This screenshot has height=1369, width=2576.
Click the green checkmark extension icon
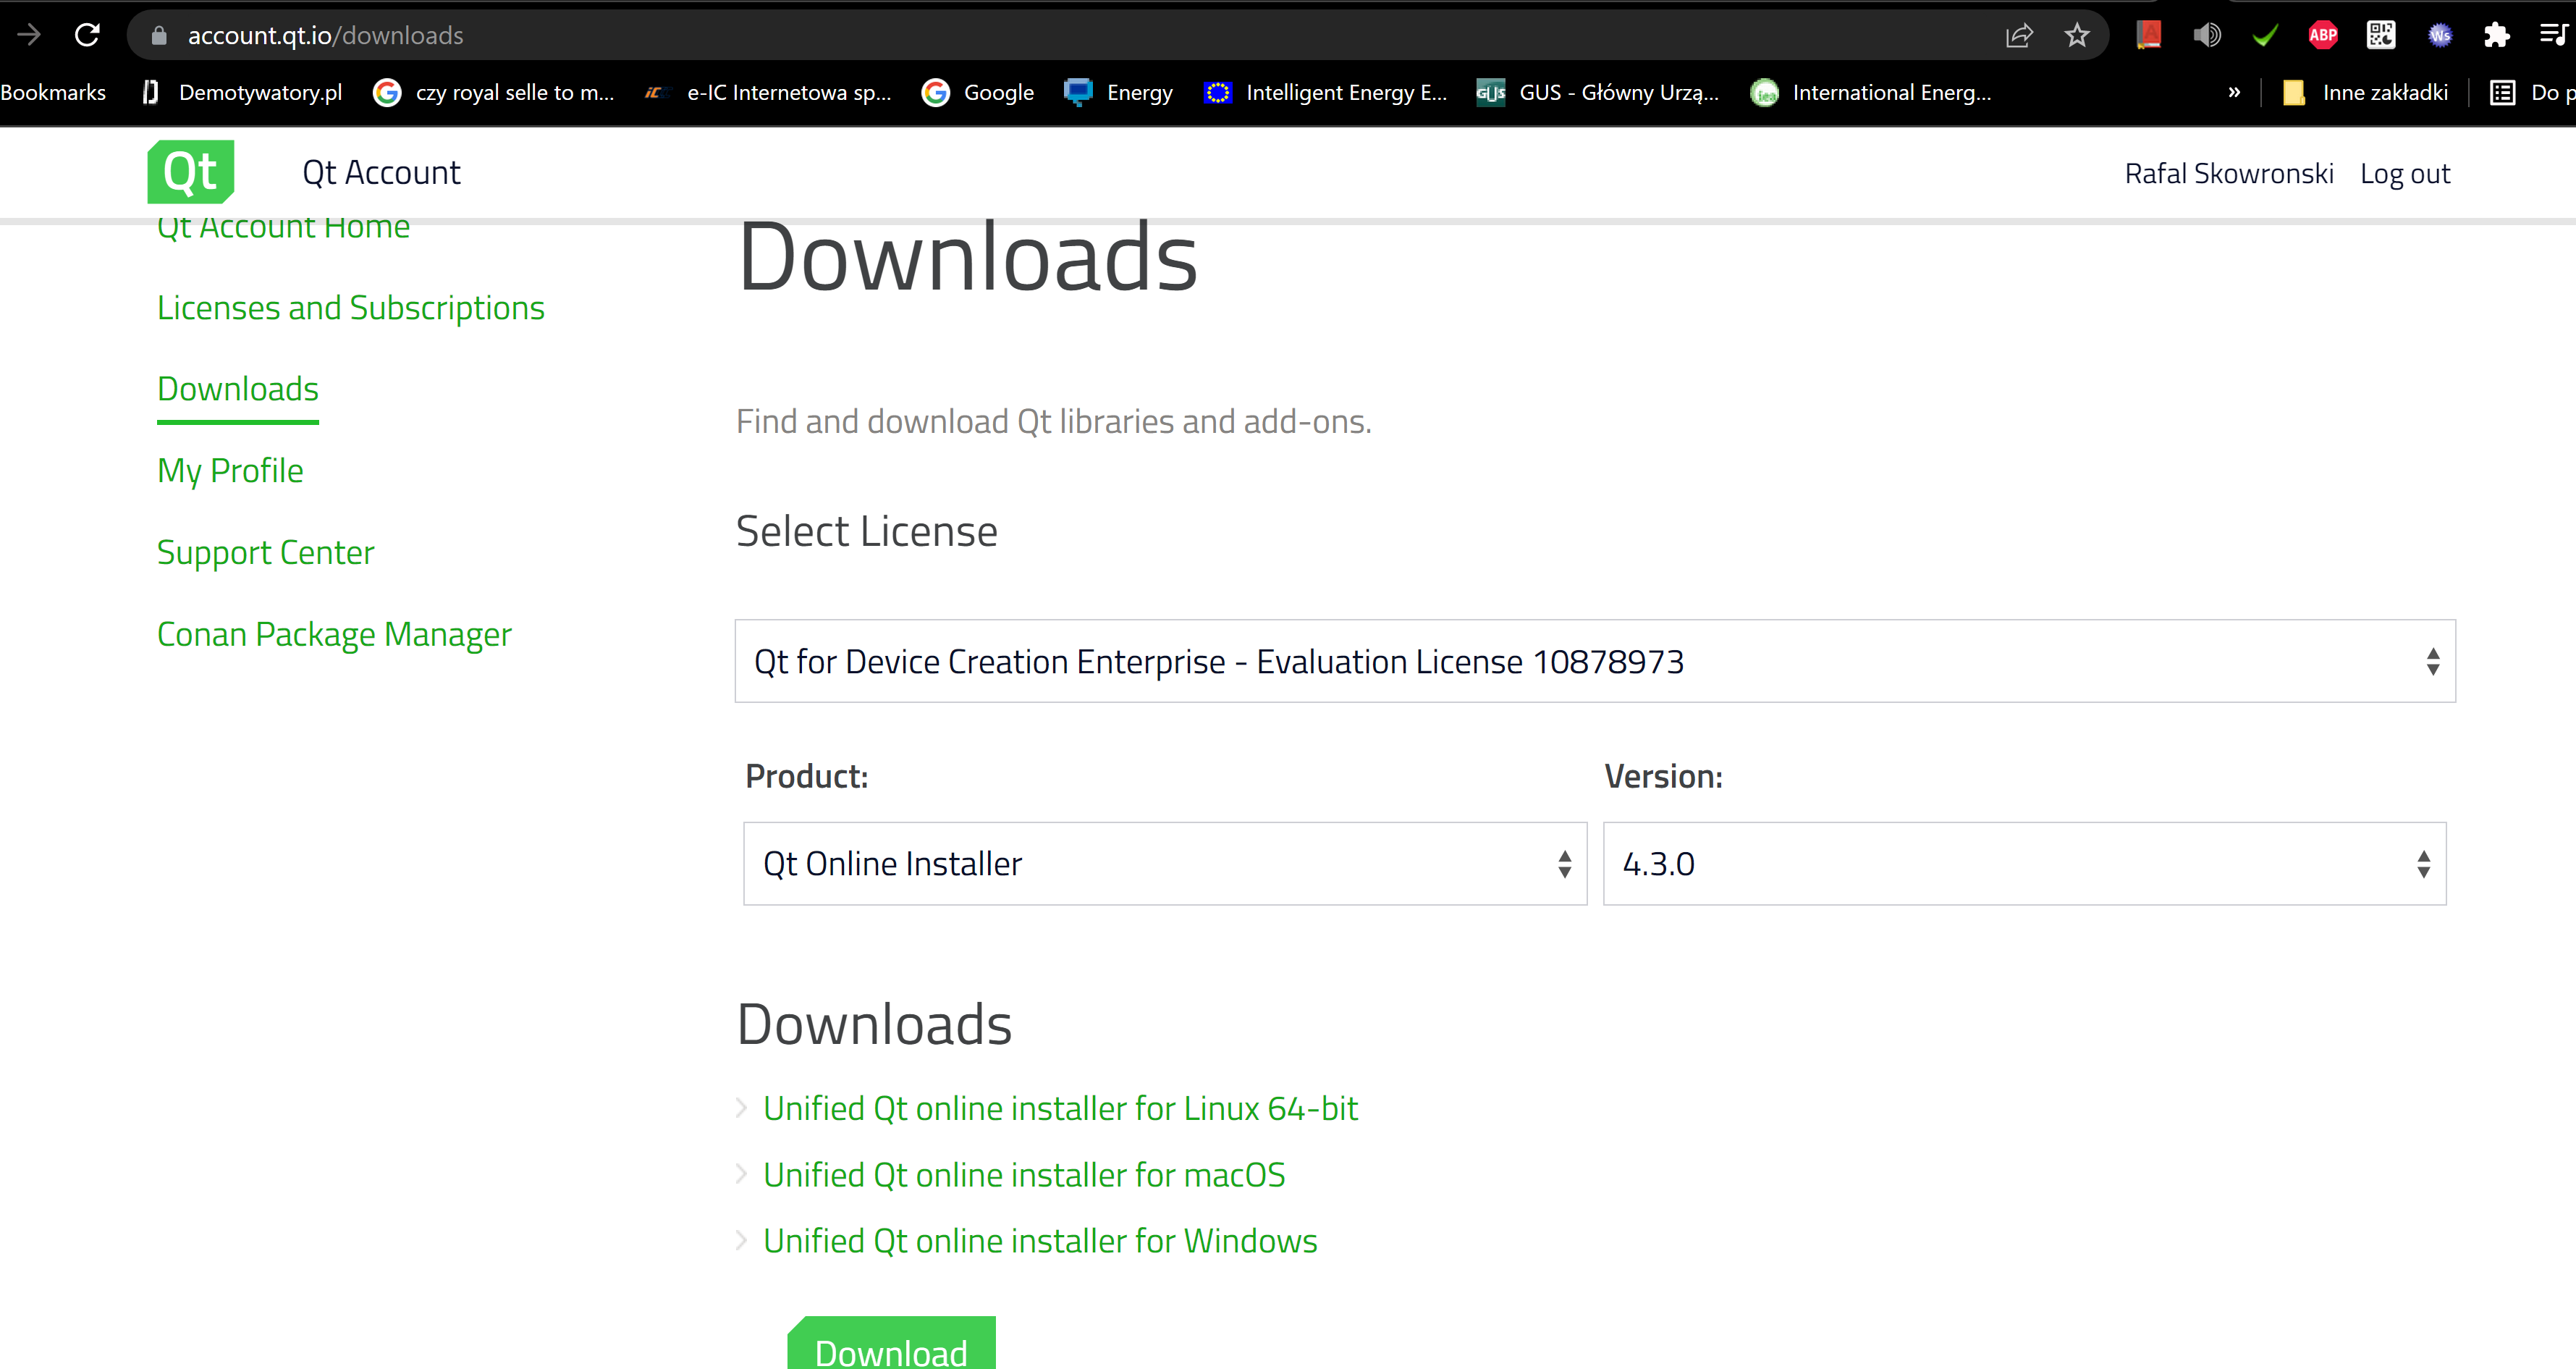coord(2264,35)
